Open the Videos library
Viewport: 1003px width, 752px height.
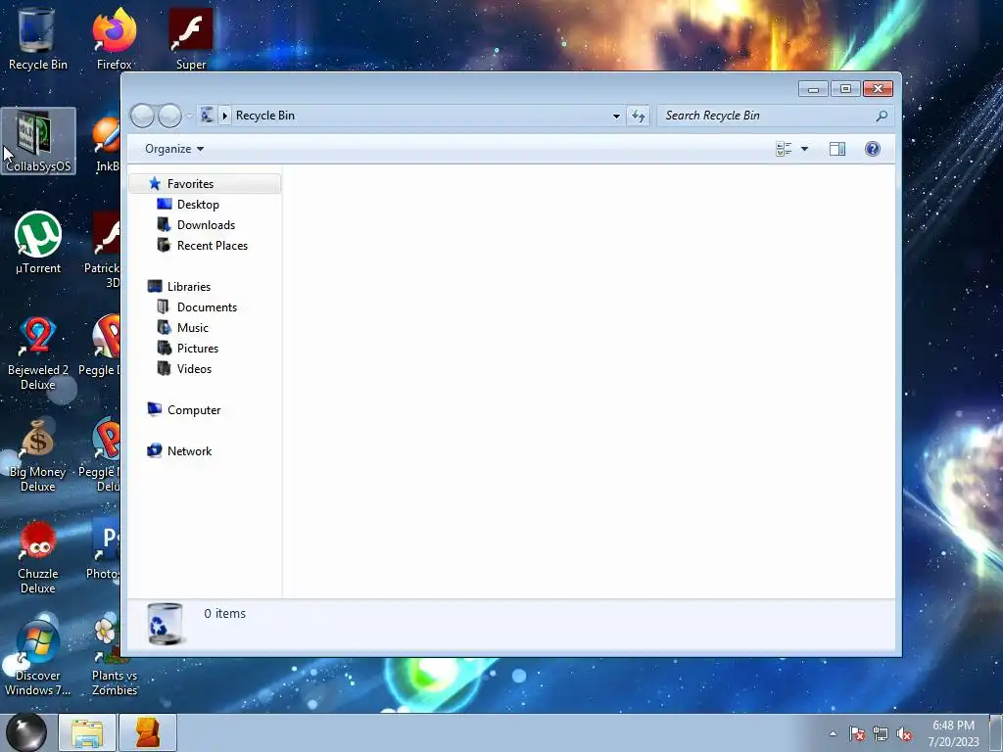(194, 368)
